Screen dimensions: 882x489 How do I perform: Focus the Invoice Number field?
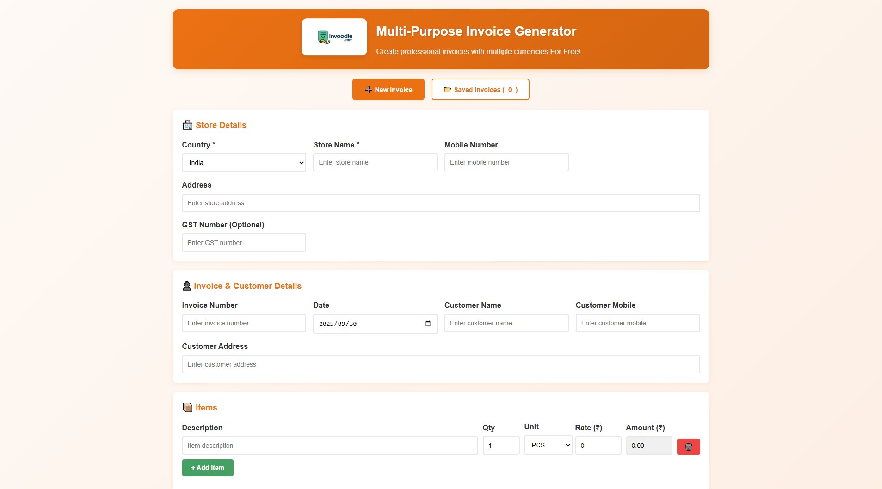click(x=244, y=323)
